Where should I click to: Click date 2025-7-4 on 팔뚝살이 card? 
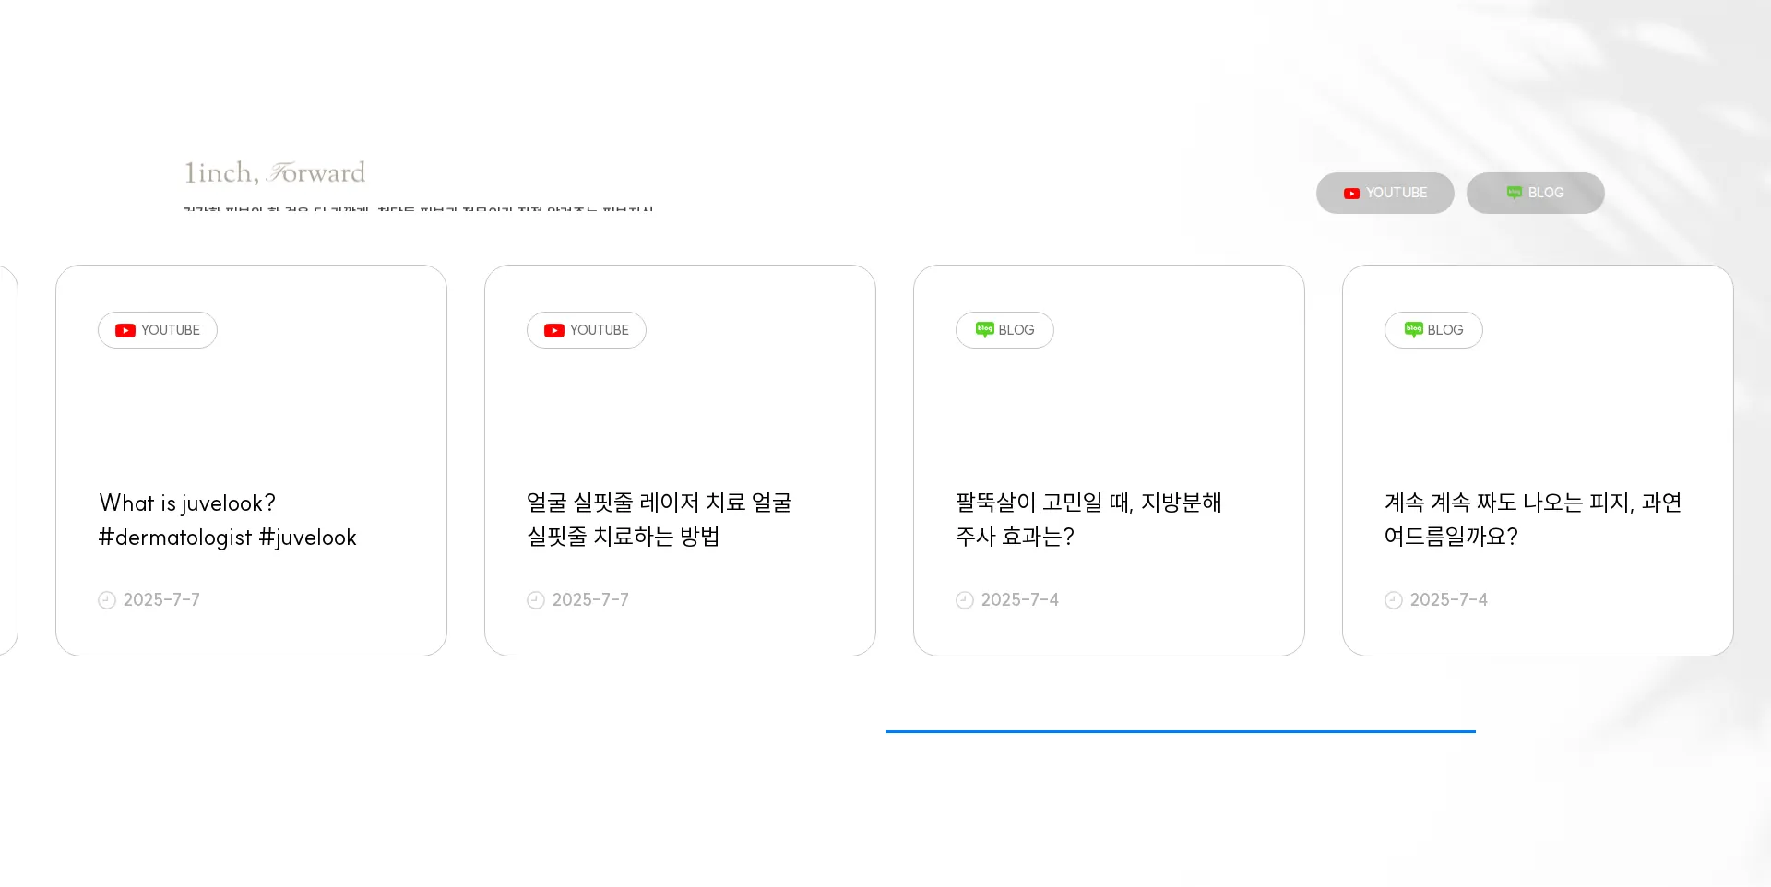1020,600
